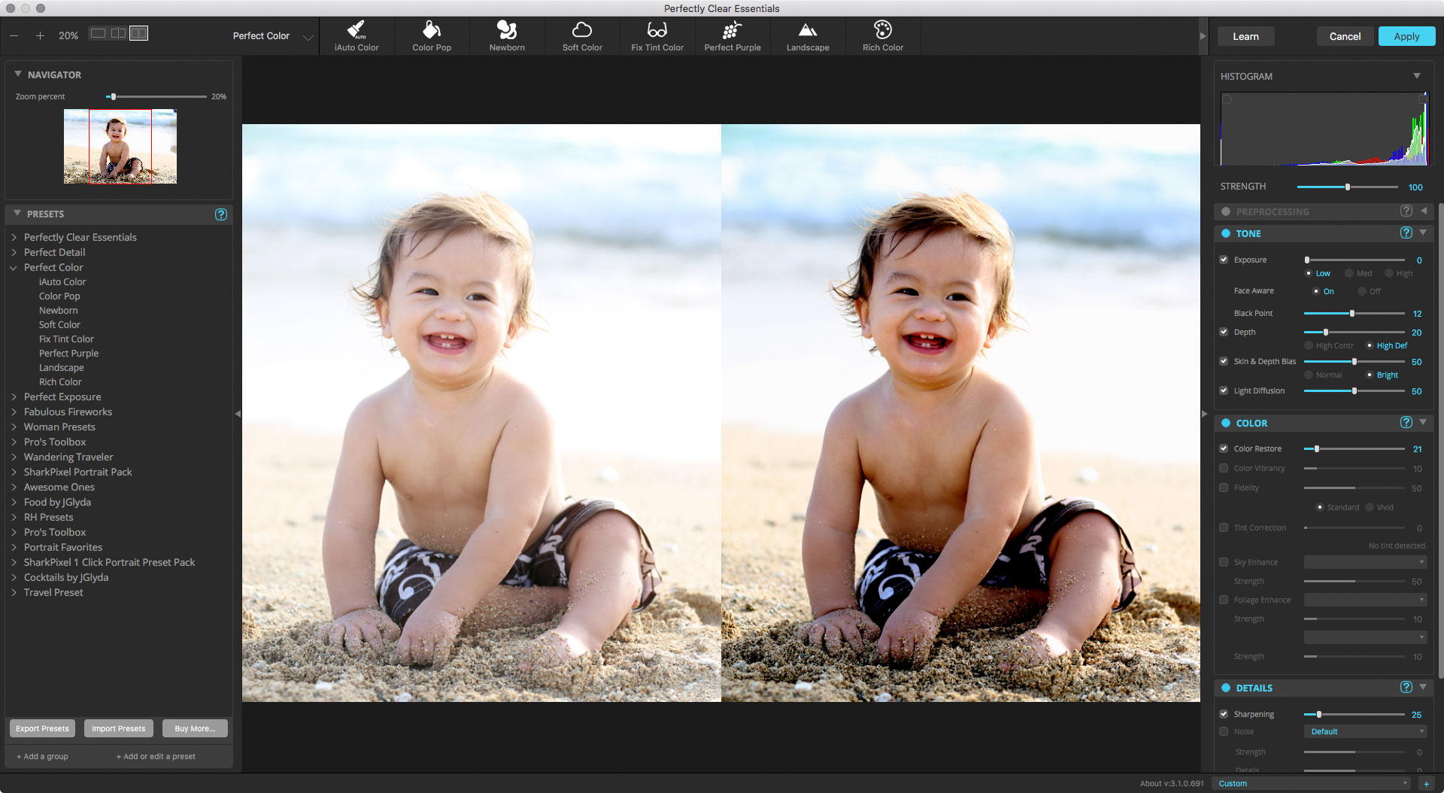Open help for the Presets panel
Viewport: 1444px width, 793px height.
(x=221, y=214)
